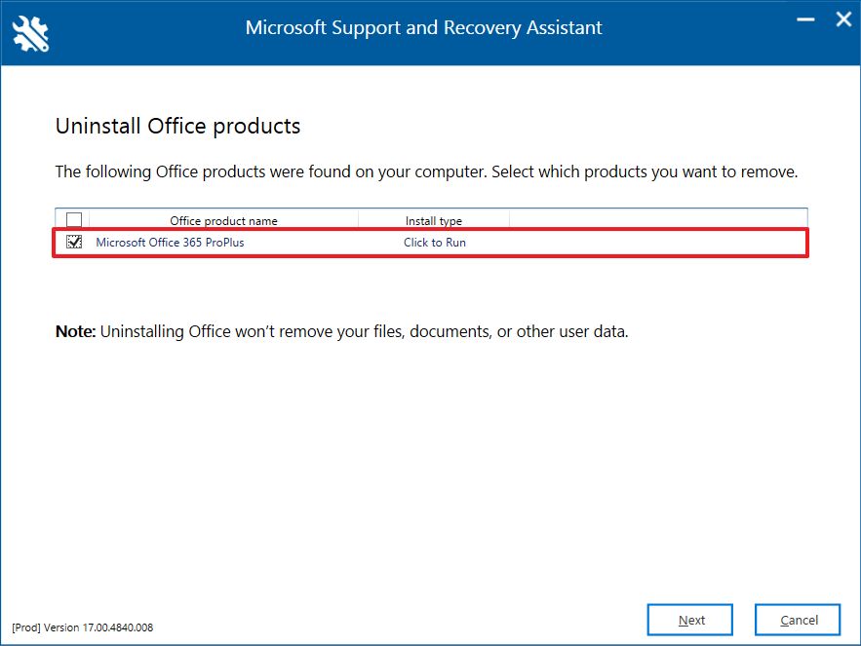Sort by the Install type column header

[433, 221]
